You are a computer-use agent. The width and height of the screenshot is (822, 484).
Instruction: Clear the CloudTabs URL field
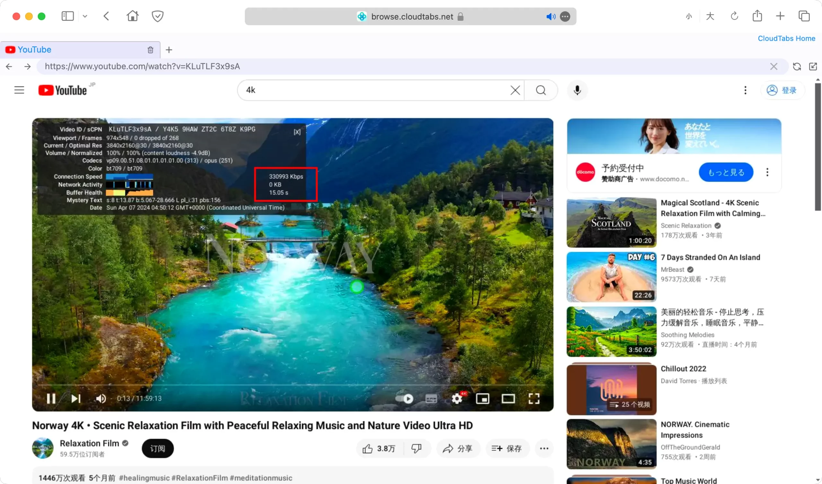click(x=774, y=66)
